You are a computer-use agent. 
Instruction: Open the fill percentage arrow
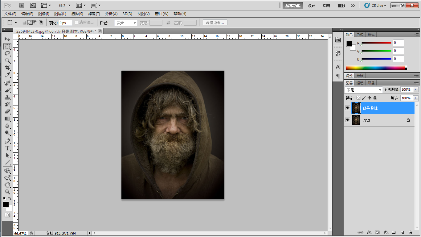point(416,98)
